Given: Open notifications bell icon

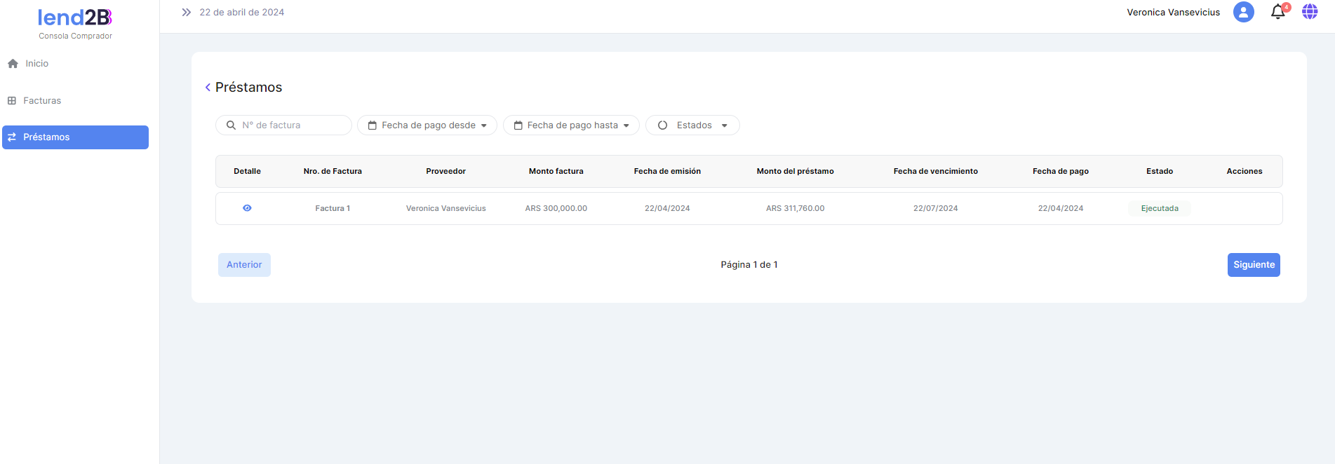Looking at the screenshot, I should tap(1277, 13).
